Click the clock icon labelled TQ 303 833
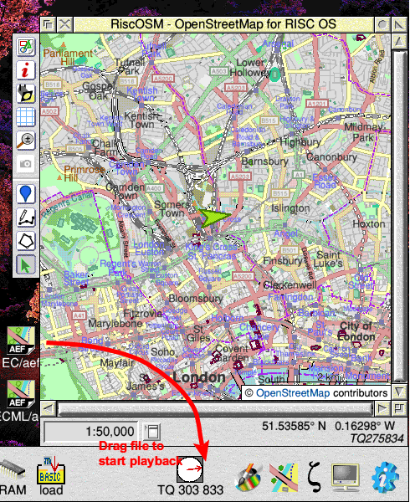Image resolution: width=410 pixels, height=502 pixels. coord(190,469)
